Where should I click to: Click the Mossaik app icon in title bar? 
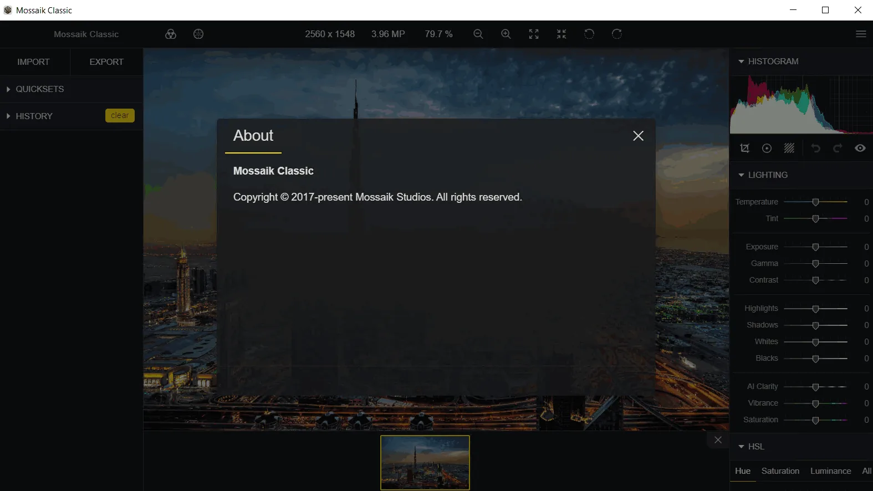point(8,10)
